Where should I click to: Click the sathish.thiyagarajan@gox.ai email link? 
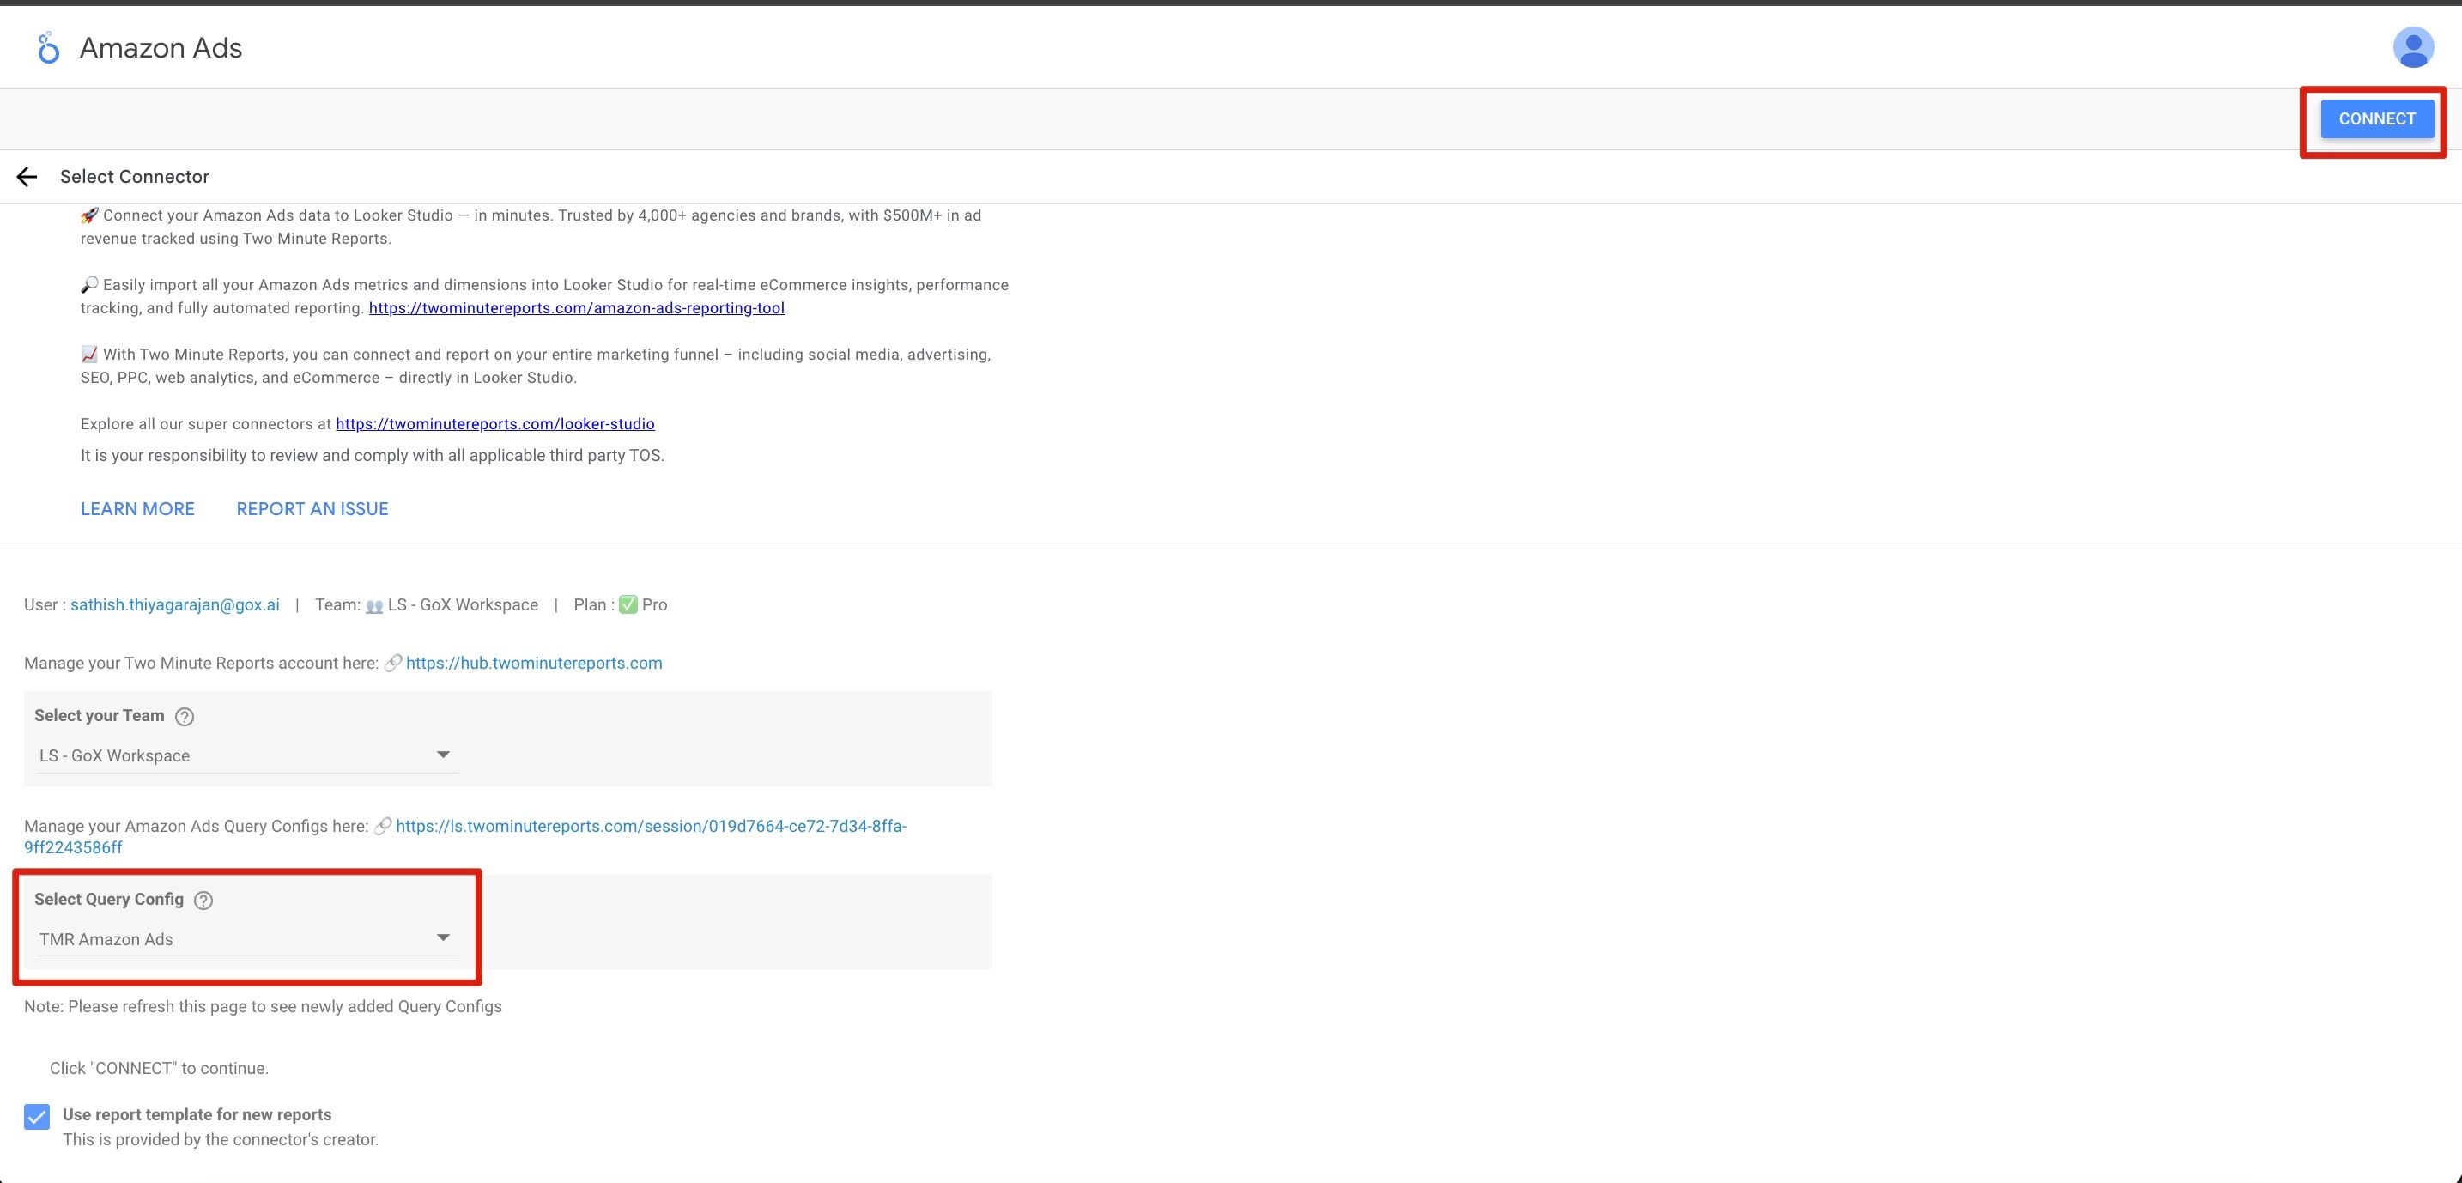(x=174, y=604)
